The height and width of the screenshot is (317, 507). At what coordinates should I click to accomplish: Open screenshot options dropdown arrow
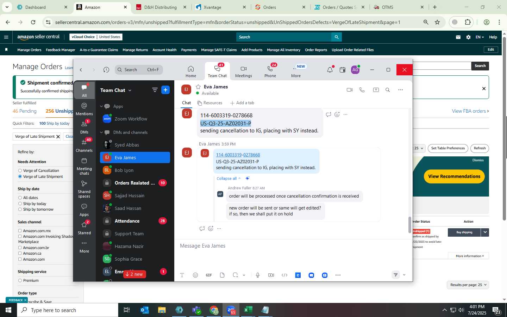[x=244, y=275]
